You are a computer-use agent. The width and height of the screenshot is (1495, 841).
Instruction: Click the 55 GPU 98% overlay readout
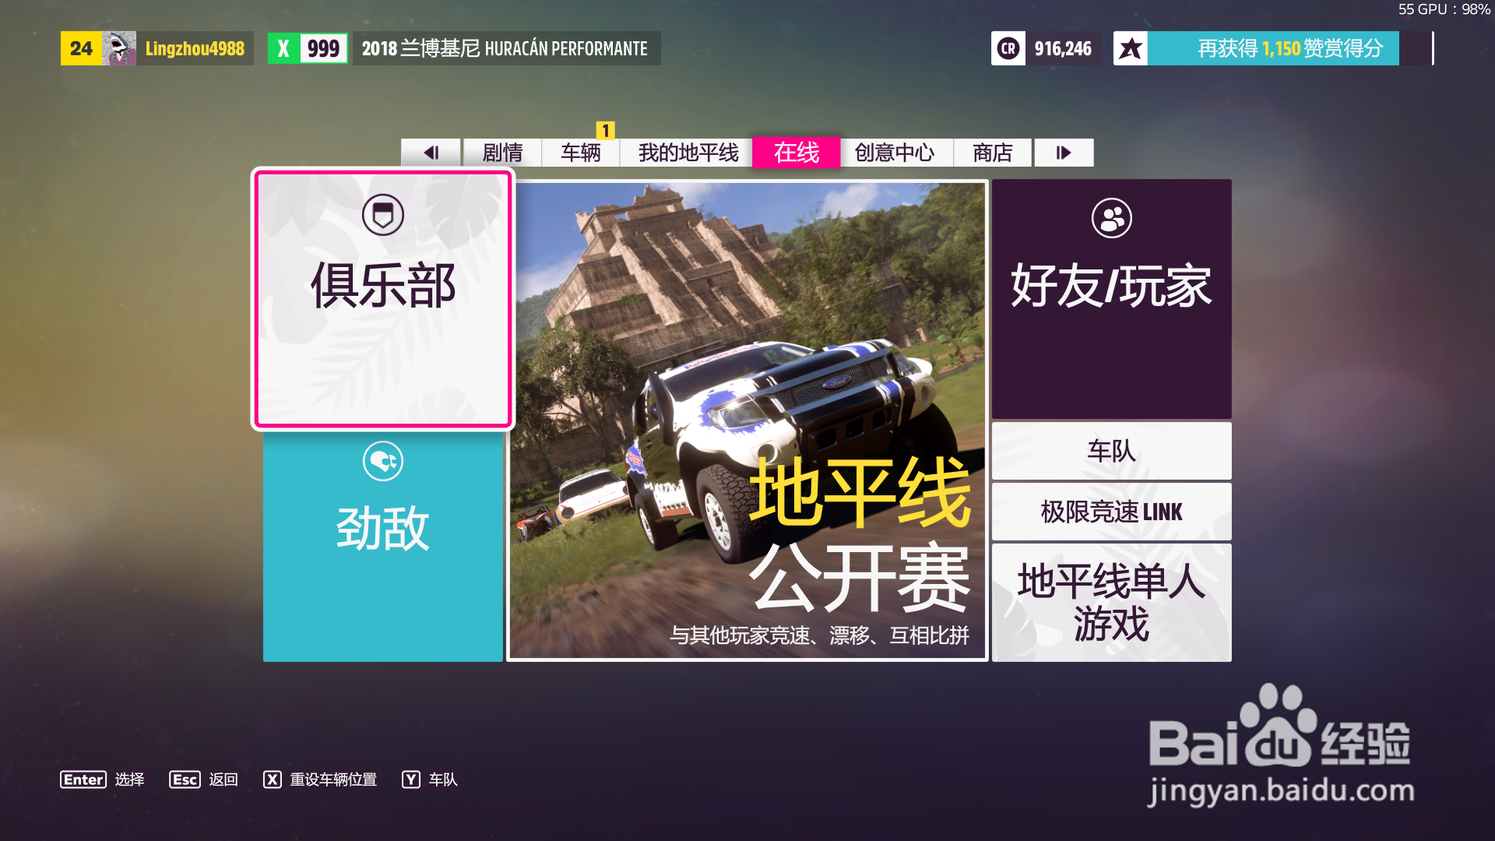(x=1444, y=9)
